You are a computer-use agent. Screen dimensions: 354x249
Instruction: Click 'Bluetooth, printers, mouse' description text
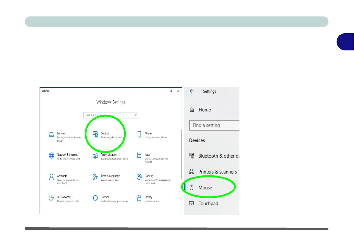click(112, 137)
